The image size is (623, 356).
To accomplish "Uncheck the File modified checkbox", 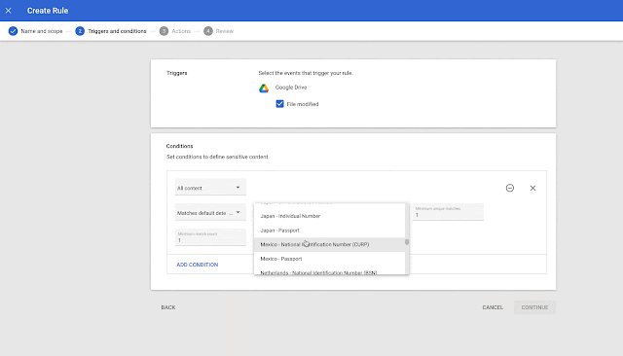I will tap(279, 104).
